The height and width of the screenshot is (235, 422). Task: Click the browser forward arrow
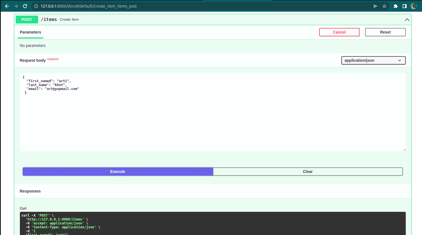16,6
